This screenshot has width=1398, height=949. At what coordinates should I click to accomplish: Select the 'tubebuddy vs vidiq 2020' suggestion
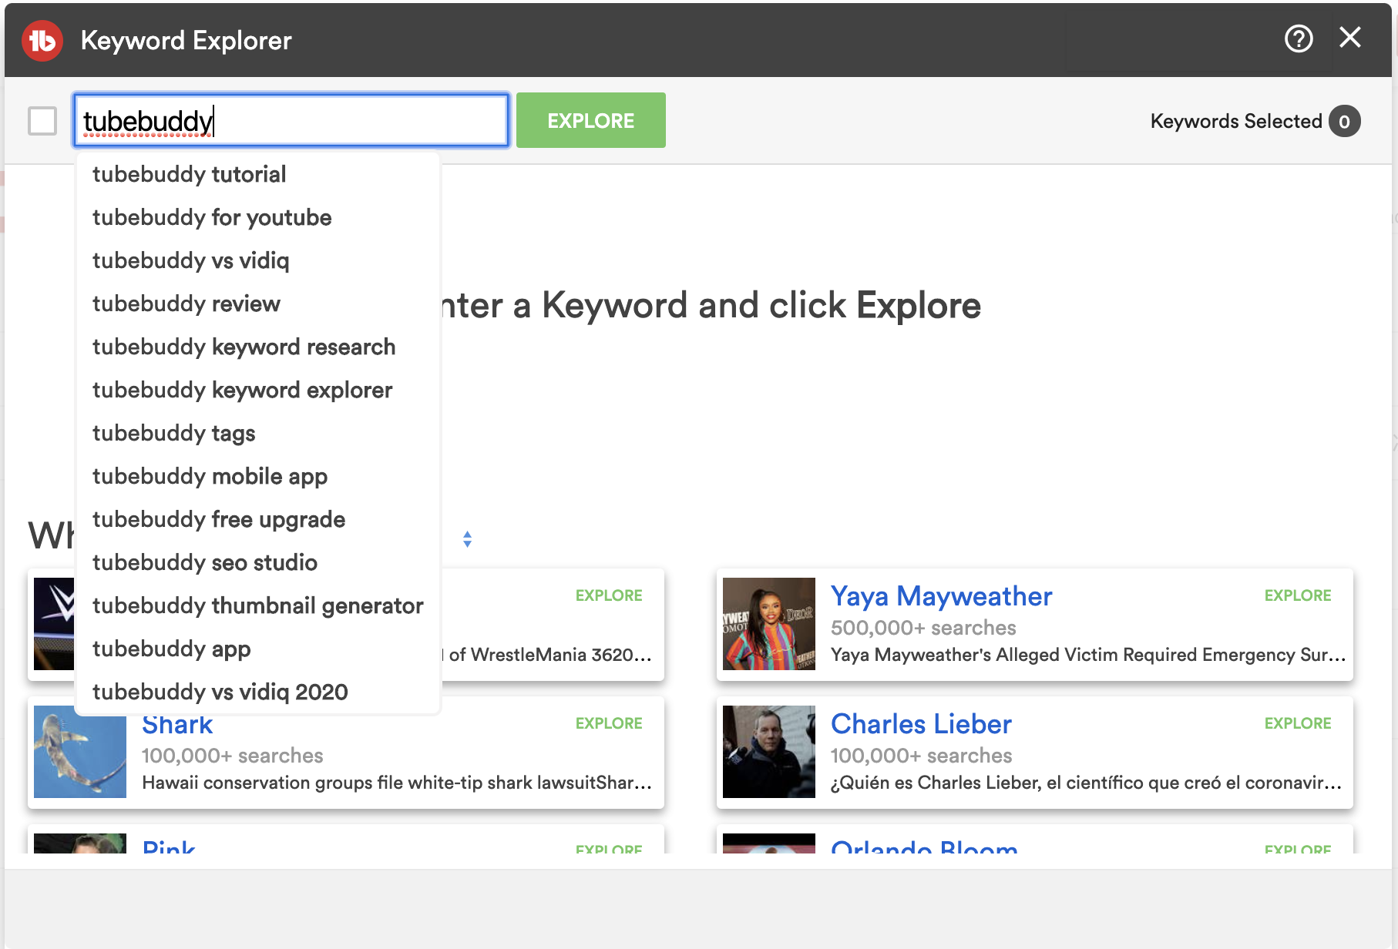(x=258, y=692)
